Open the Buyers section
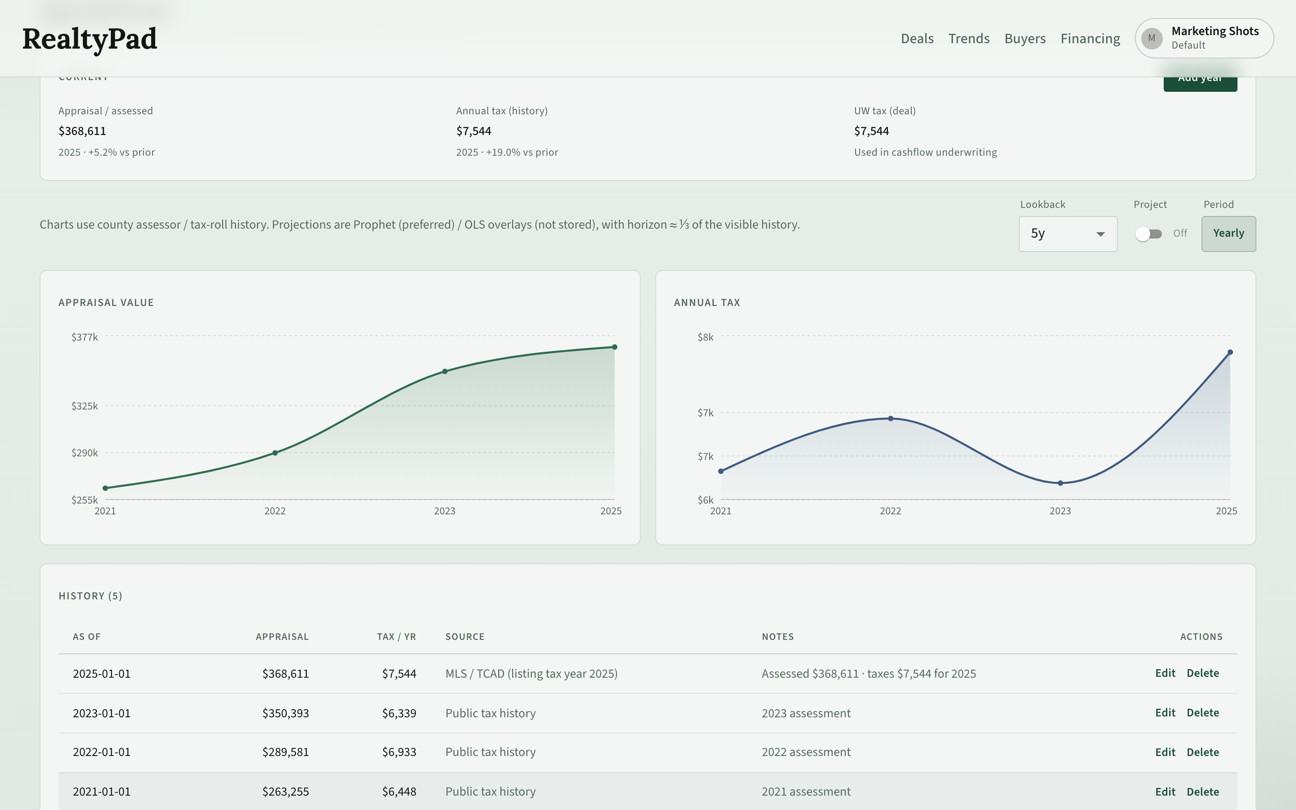The width and height of the screenshot is (1296, 810). tap(1025, 39)
